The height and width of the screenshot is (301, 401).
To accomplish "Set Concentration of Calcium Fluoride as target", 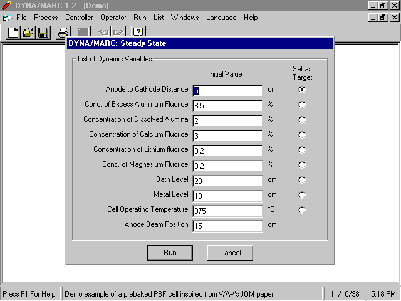I will coord(302,135).
